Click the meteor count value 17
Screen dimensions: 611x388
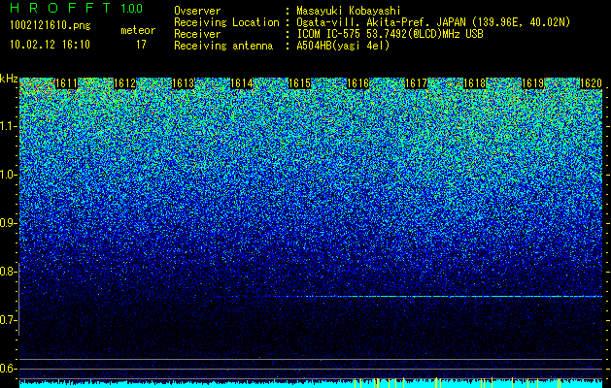pyautogui.click(x=141, y=45)
